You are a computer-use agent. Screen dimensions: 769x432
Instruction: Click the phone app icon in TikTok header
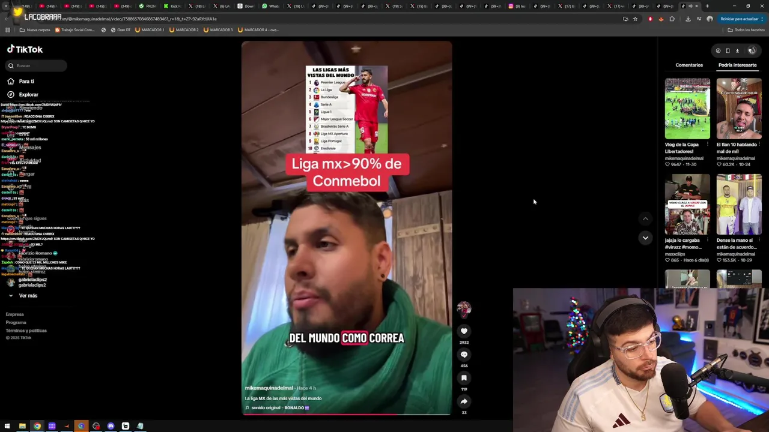click(728, 50)
